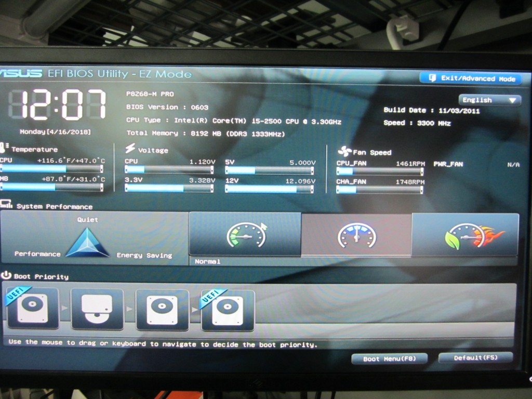Click the PWR_FAN label
The height and width of the screenshot is (399, 532).
tap(448, 164)
